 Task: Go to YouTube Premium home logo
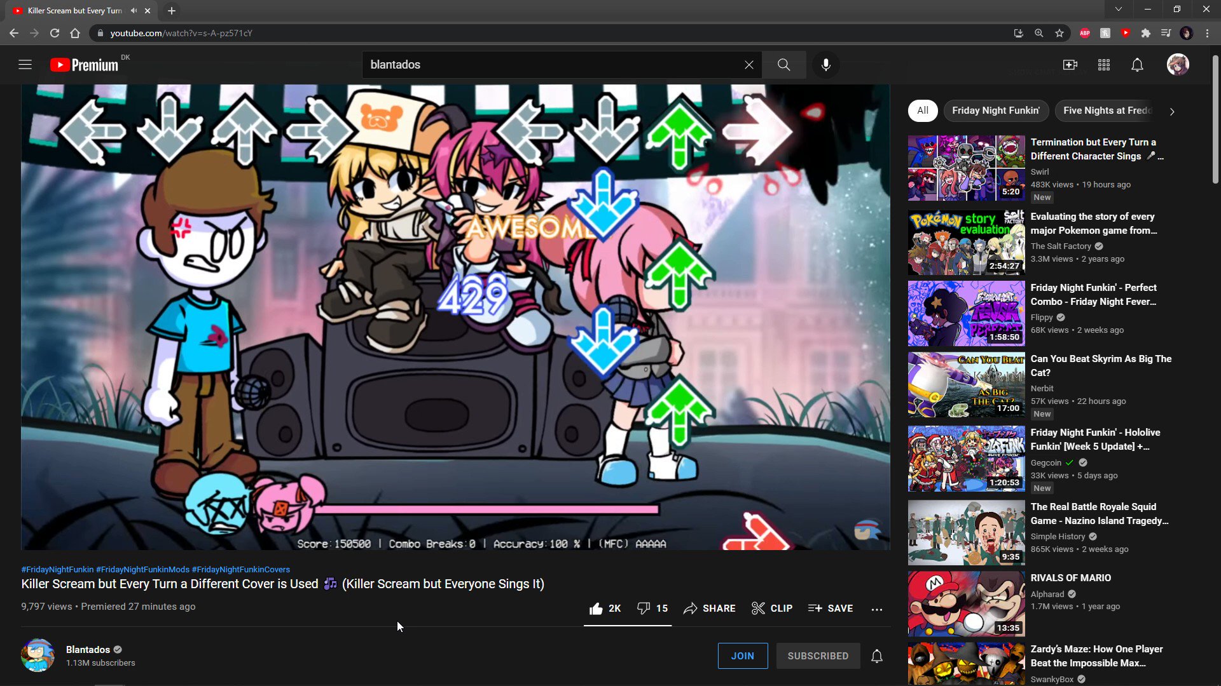tap(84, 65)
